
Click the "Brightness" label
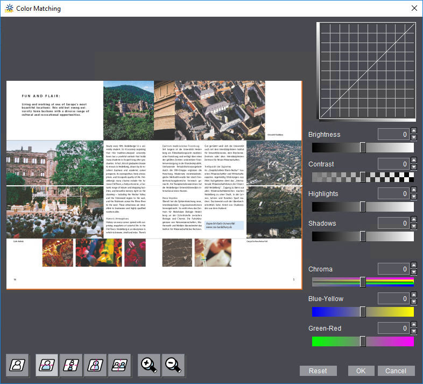click(x=324, y=135)
